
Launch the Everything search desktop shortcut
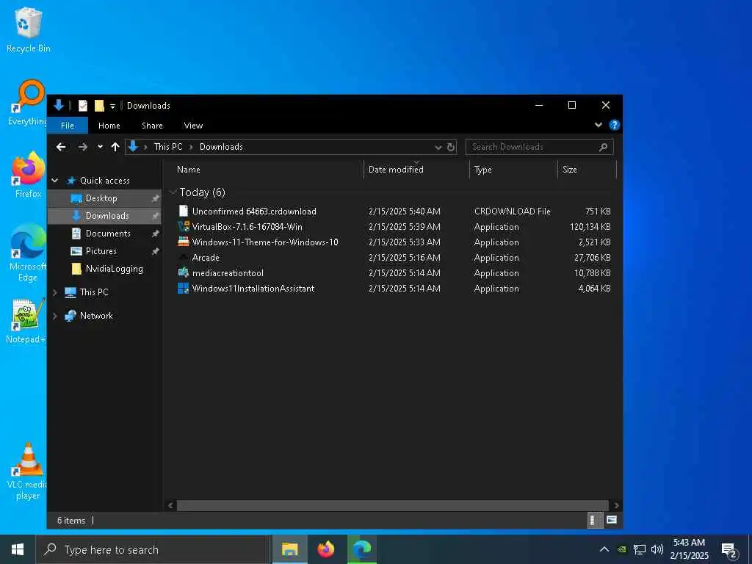tap(27, 102)
